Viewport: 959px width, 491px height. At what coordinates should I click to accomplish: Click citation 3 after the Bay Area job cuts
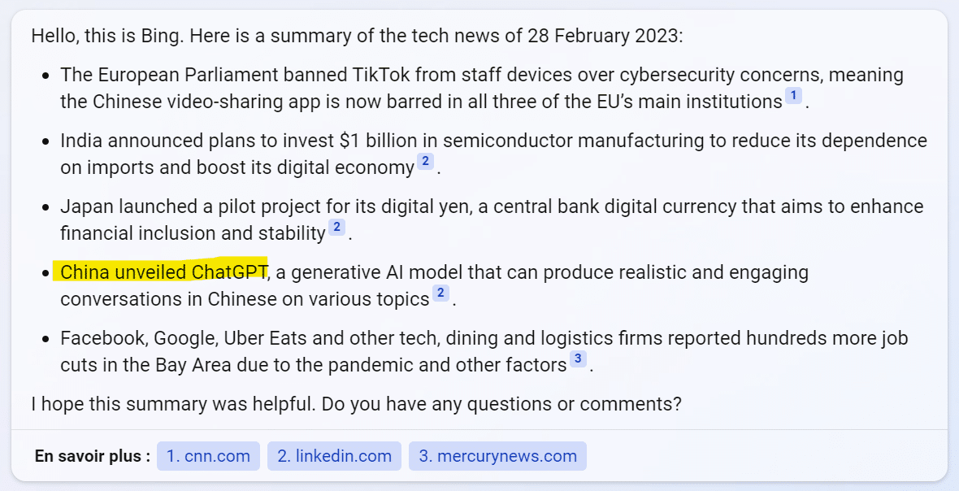coord(578,360)
